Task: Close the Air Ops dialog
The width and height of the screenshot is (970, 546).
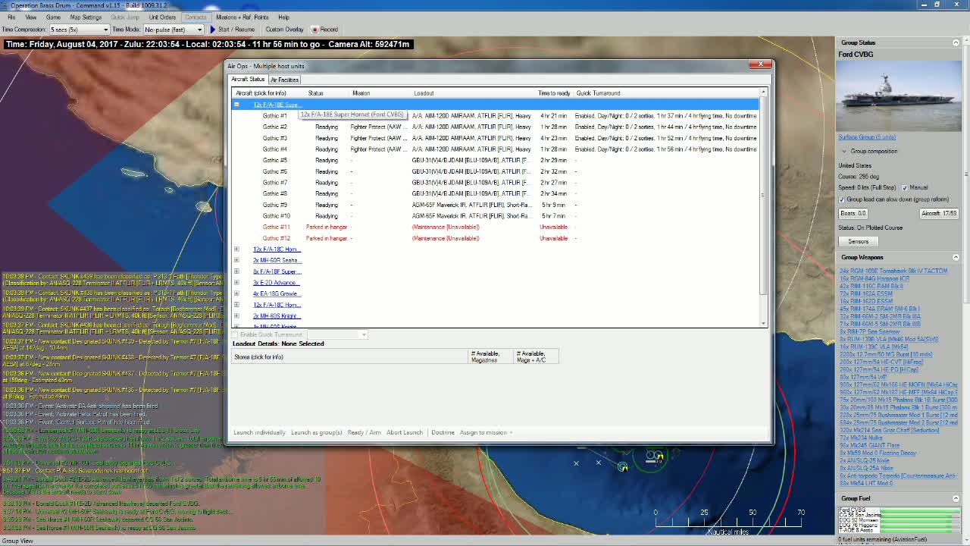Action: [760, 64]
